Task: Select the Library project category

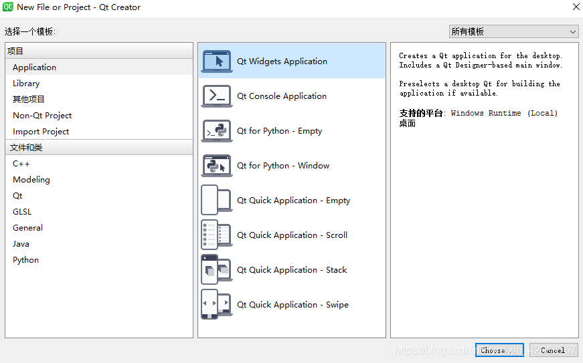Action: [99, 83]
